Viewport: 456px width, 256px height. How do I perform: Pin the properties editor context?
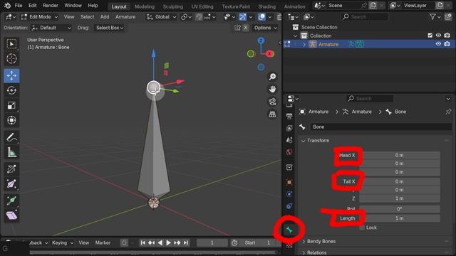[448, 112]
